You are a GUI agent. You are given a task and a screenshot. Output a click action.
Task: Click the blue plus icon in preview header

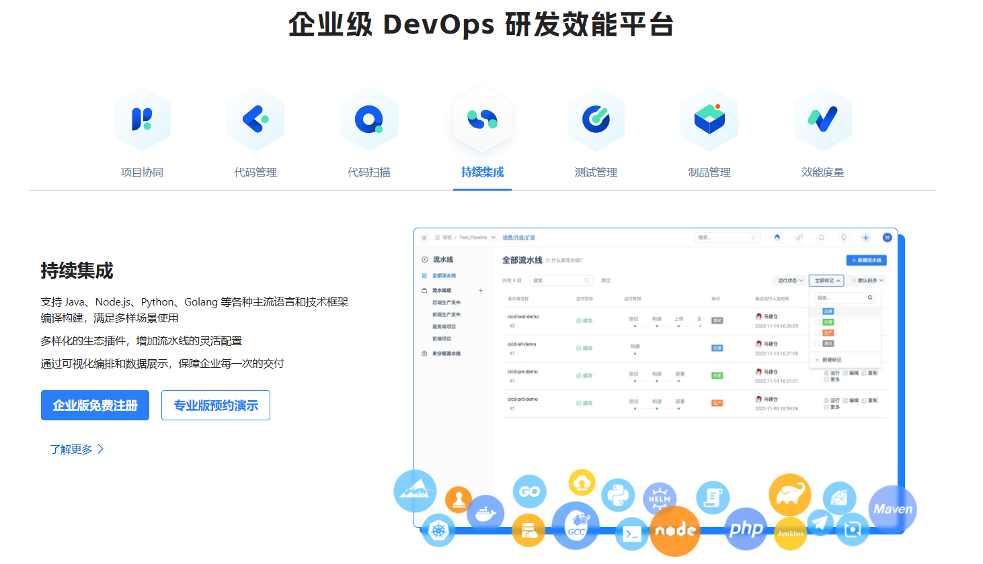pos(866,238)
